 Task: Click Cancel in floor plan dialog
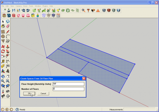pyautogui.click(x=43, y=94)
